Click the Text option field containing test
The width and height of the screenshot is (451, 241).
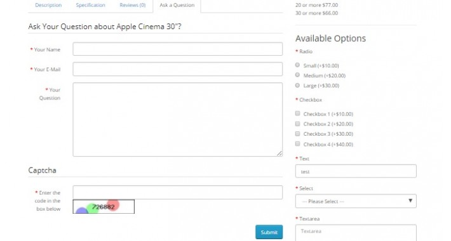coord(356,171)
